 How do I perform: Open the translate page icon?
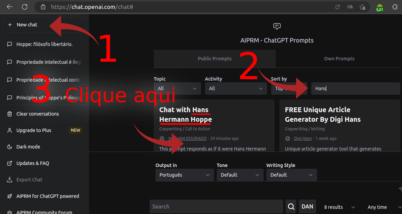tap(350, 7)
